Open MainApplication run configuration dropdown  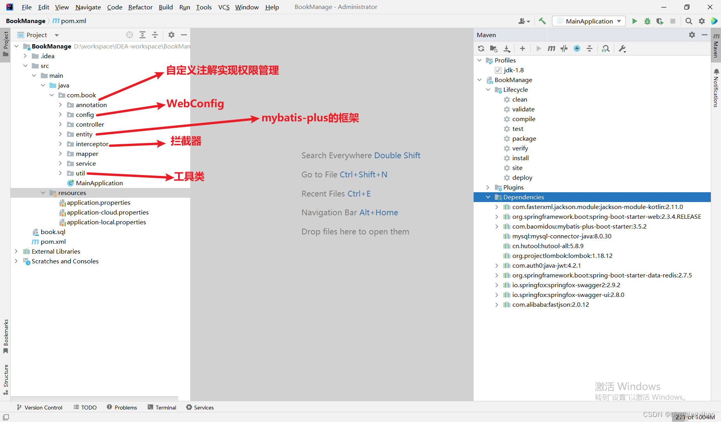(589, 21)
